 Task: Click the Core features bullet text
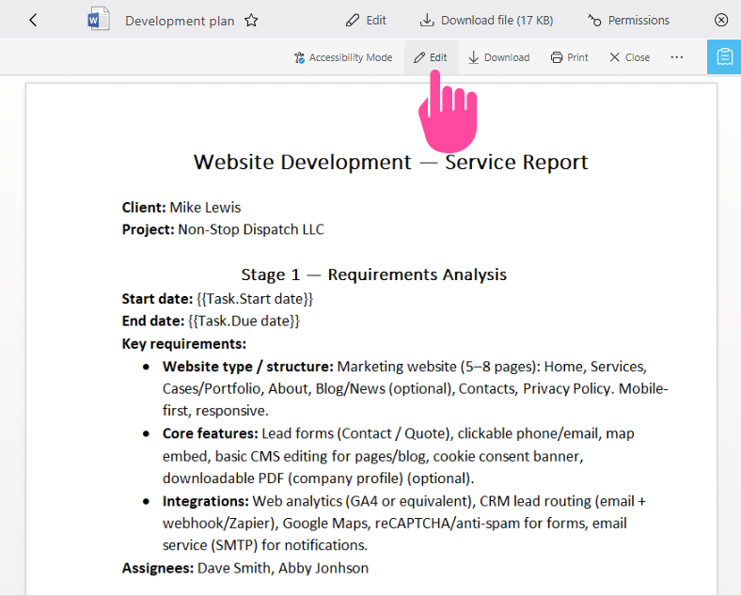pos(399,456)
